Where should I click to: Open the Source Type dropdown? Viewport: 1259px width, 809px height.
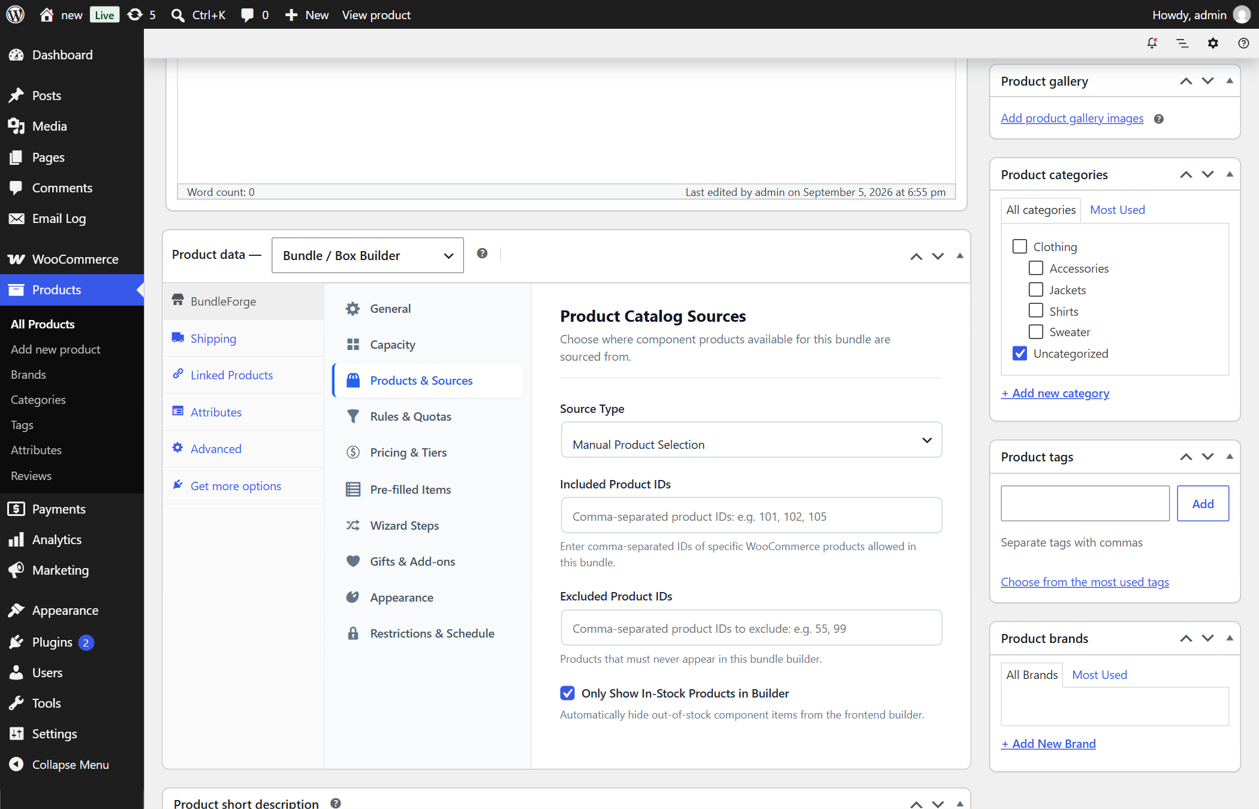[x=751, y=440]
